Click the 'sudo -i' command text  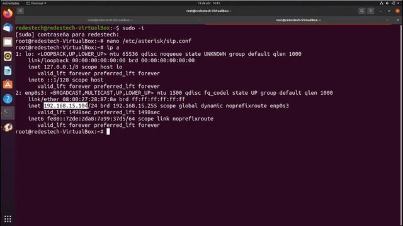click(133, 28)
